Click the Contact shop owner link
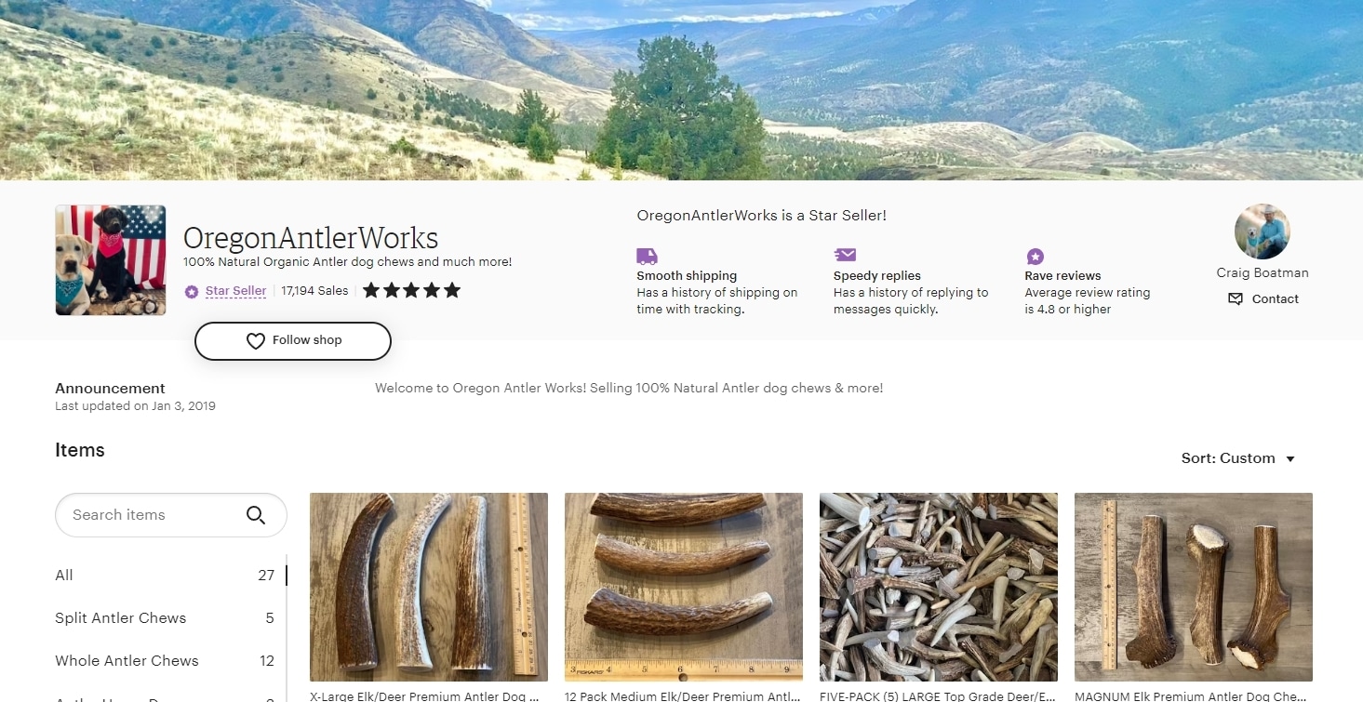The image size is (1363, 702). coord(1263,299)
